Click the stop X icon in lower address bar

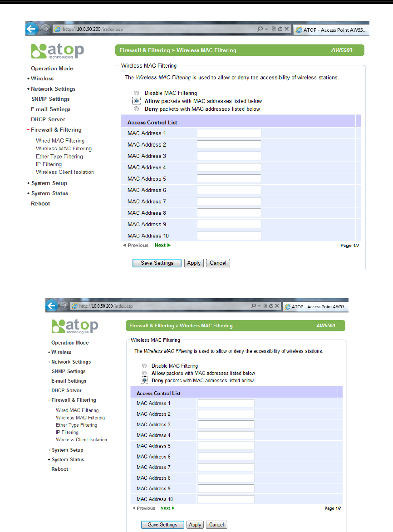pos(277,306)
